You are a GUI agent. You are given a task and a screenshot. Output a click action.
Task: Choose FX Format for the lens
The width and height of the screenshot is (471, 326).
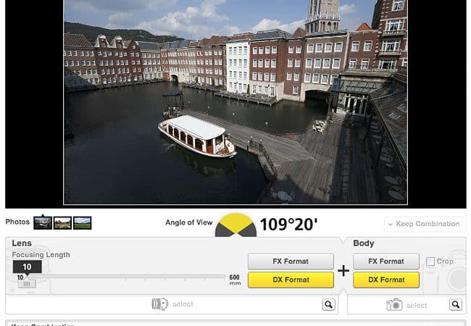291,262
